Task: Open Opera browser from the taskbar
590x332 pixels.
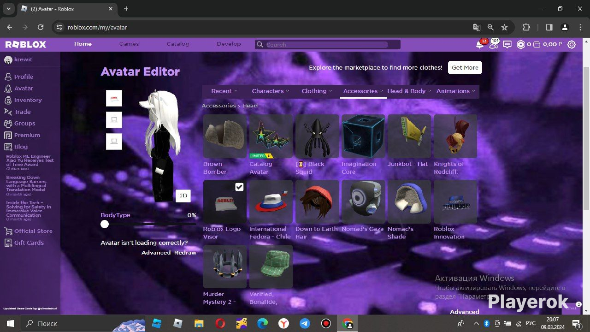Action: [x=220, y=323]
